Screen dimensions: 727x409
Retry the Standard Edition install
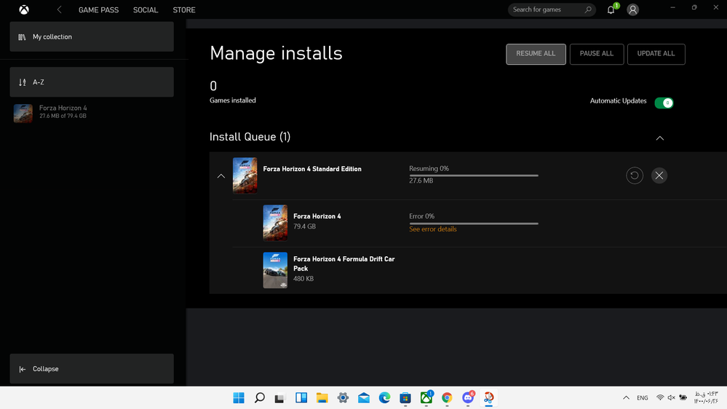(x=635, y=175)
